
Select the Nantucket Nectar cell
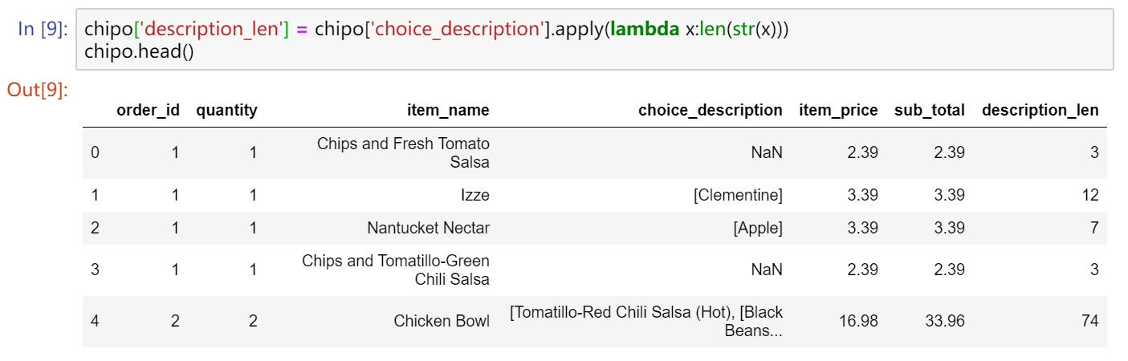click(x=428, y=228)
